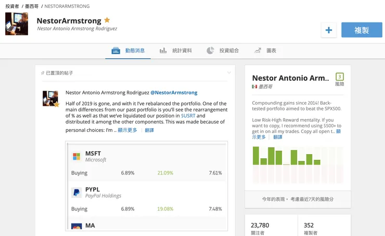Click the header profile photo

point(17,24)
